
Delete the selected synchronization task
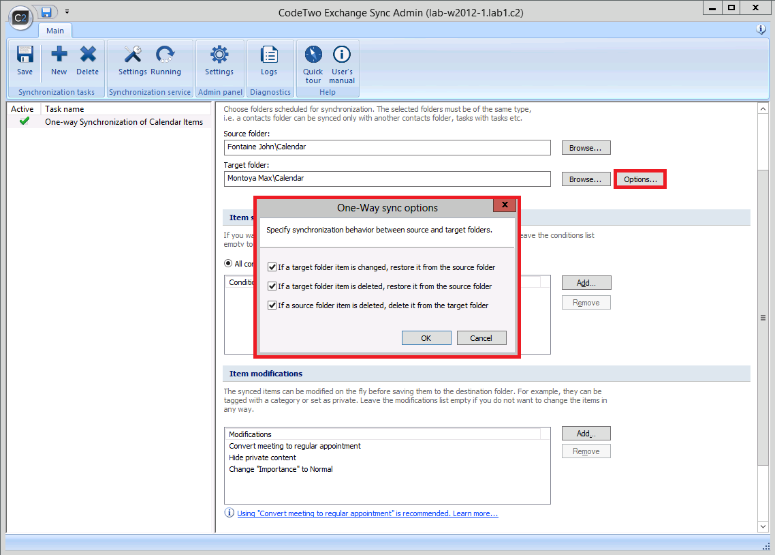point(87,61)
